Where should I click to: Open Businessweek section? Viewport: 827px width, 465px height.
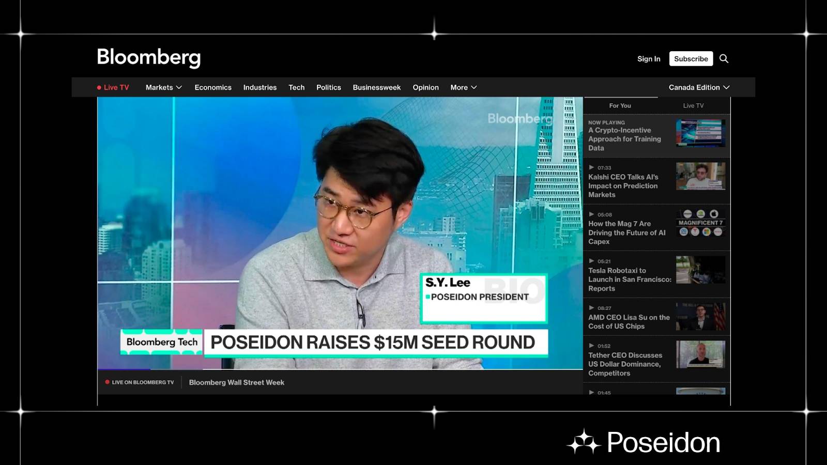(377, 87)
